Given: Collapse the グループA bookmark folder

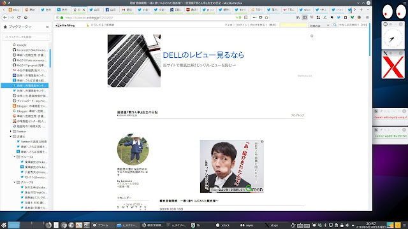Looking at the screenshot, I should (15, 157).
